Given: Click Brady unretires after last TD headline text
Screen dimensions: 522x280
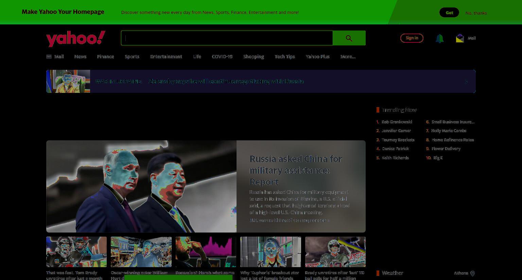Looking at the screenshot, I should coord(335,275).
